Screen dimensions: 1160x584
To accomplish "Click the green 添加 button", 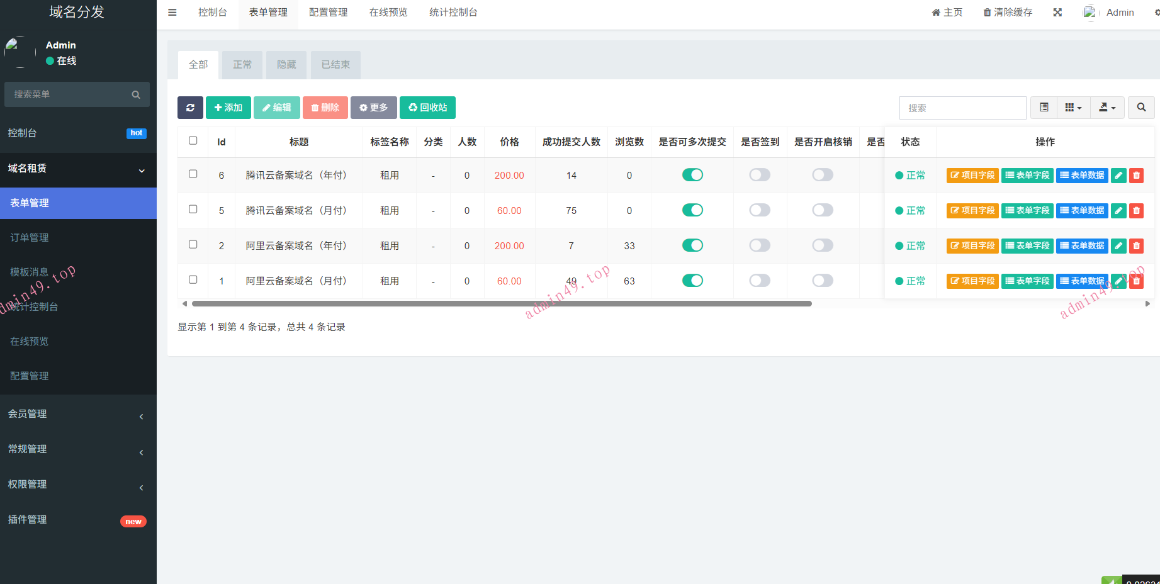I will [228, 108].
